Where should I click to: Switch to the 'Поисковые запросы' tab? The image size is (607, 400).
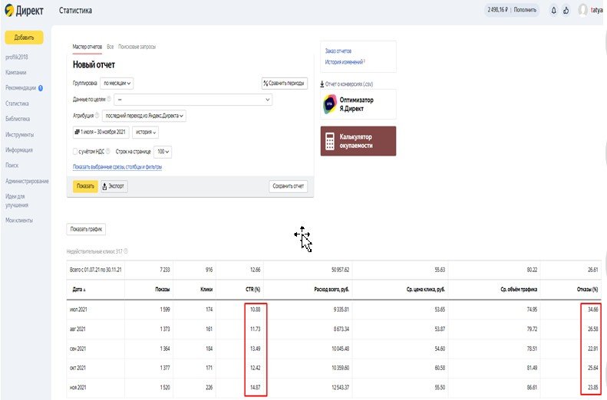(x=135, y=48)
